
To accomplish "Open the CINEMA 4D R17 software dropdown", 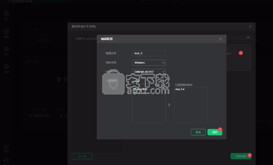I will (149, 72).
